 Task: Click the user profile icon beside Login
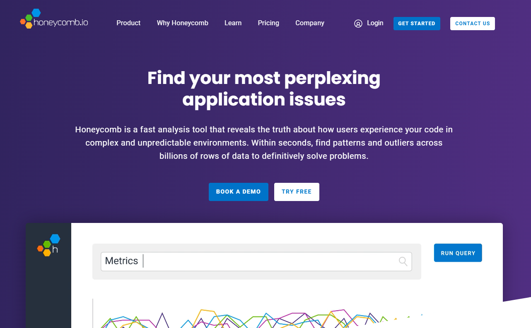(358, 24)
